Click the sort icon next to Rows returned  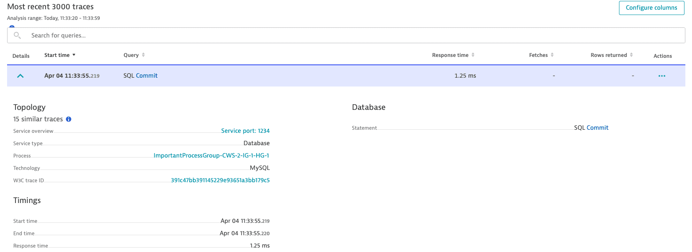pos(631,55)
